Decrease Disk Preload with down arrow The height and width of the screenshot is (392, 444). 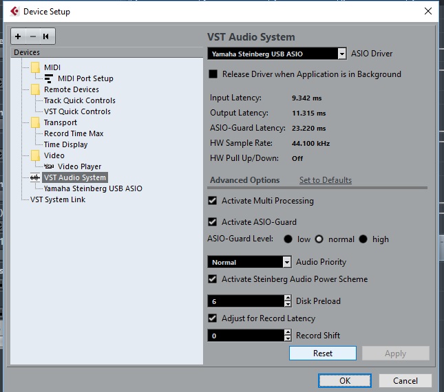click(x=288, y=304)
